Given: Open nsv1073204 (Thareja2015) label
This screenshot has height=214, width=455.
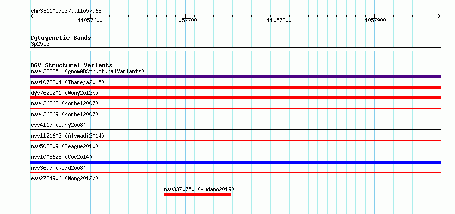Looking at the screenshot, I should [67, 82].
